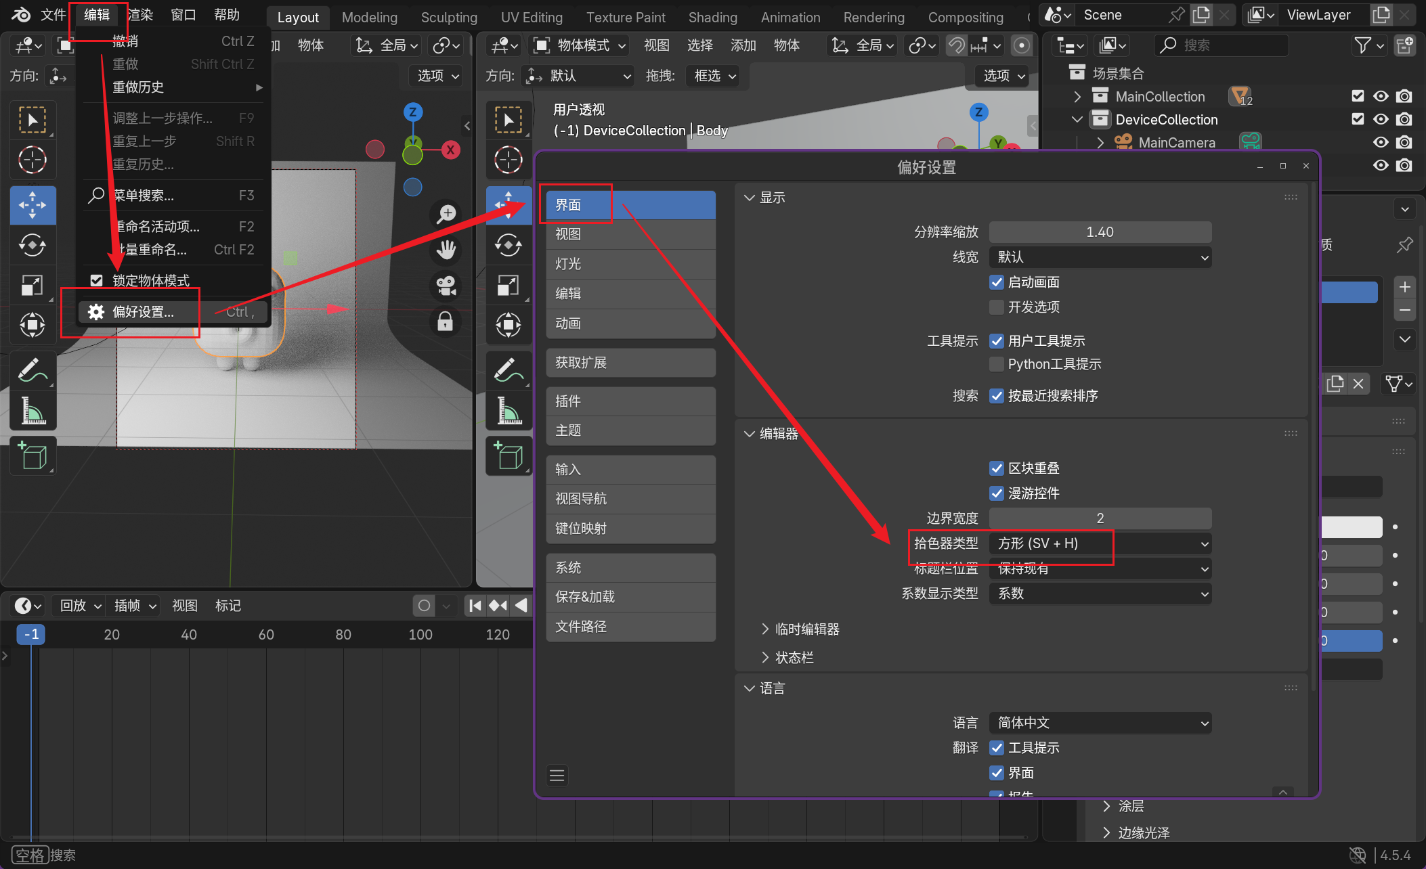The height and width of the screenshot is (869, 1426).
Task: Disable the 启动画面 checkbox
Action: coord(997,282)
